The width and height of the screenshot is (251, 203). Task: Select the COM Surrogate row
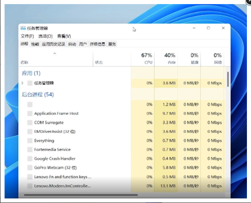[x=122, y=123]
